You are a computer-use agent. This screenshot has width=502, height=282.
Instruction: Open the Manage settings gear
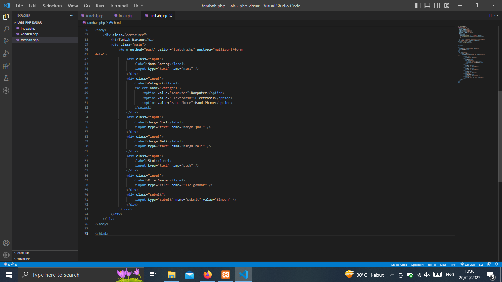pos(6,255)
